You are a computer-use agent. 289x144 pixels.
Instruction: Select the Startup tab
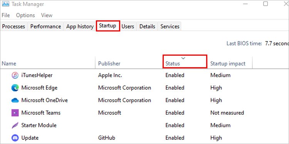pos(108,26)
